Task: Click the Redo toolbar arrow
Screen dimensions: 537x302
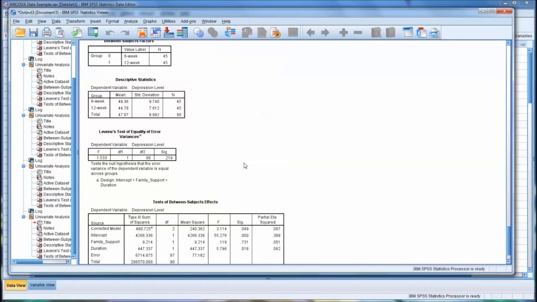Action: click(x=125, y=33)
